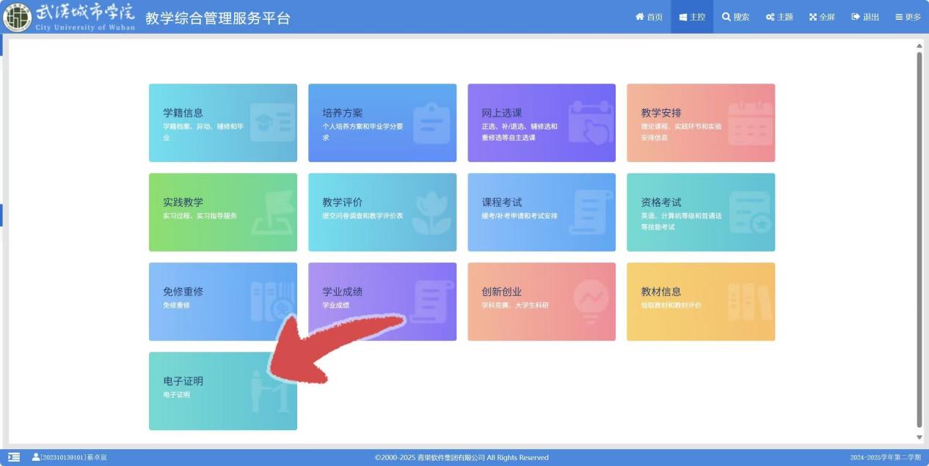Expand the 更多 menu
This screenshot has height=466, width=929.
click(908, 17)
